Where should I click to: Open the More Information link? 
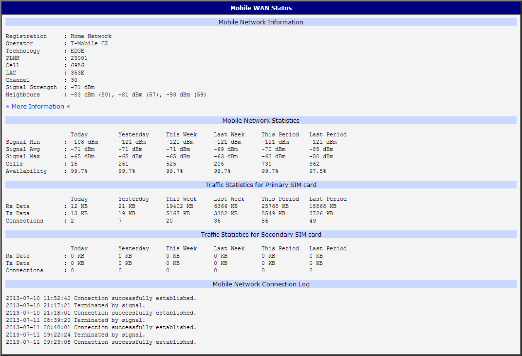tap(38, 107)
